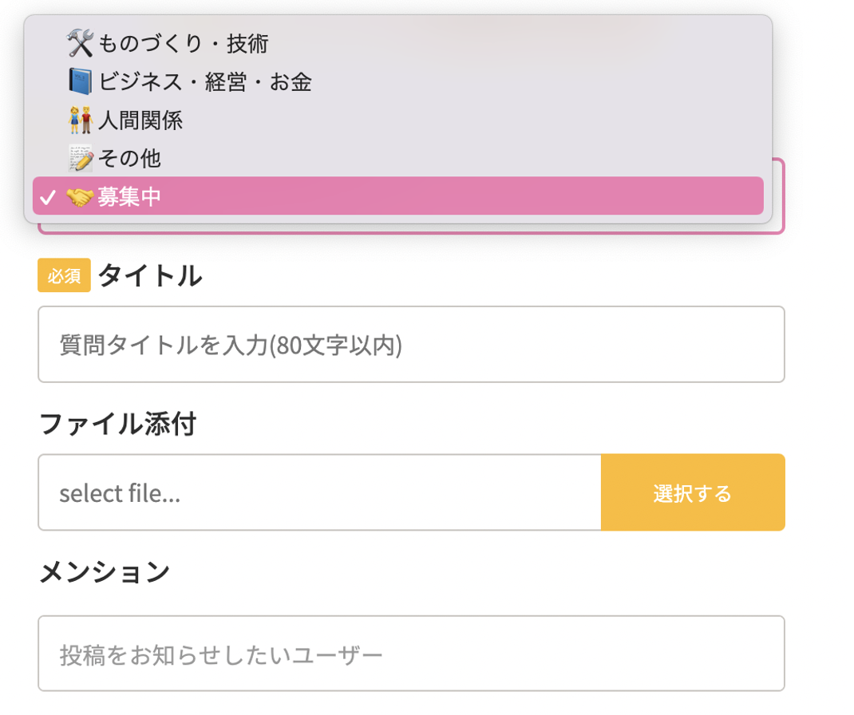This screenshot has height=715, width=854.
Task: Click the タイトル field label
Action: tap(149, 276)
